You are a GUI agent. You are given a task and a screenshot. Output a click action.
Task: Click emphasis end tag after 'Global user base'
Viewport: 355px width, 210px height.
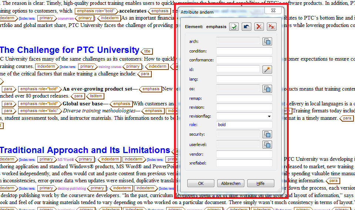tap(121, 104)
